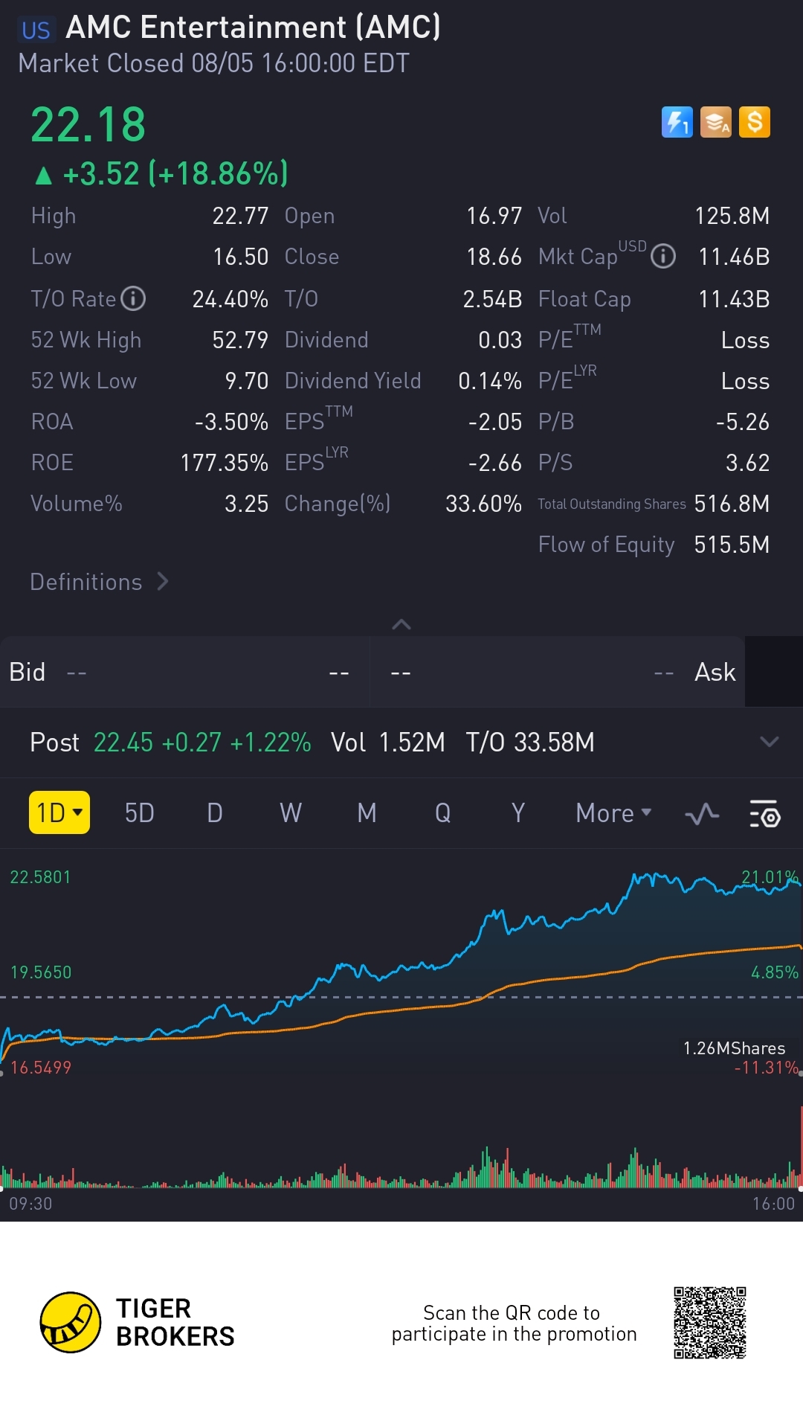Tap the orange stacked coins badge icon
803x1424 pixels.
[x=716, y=122]
